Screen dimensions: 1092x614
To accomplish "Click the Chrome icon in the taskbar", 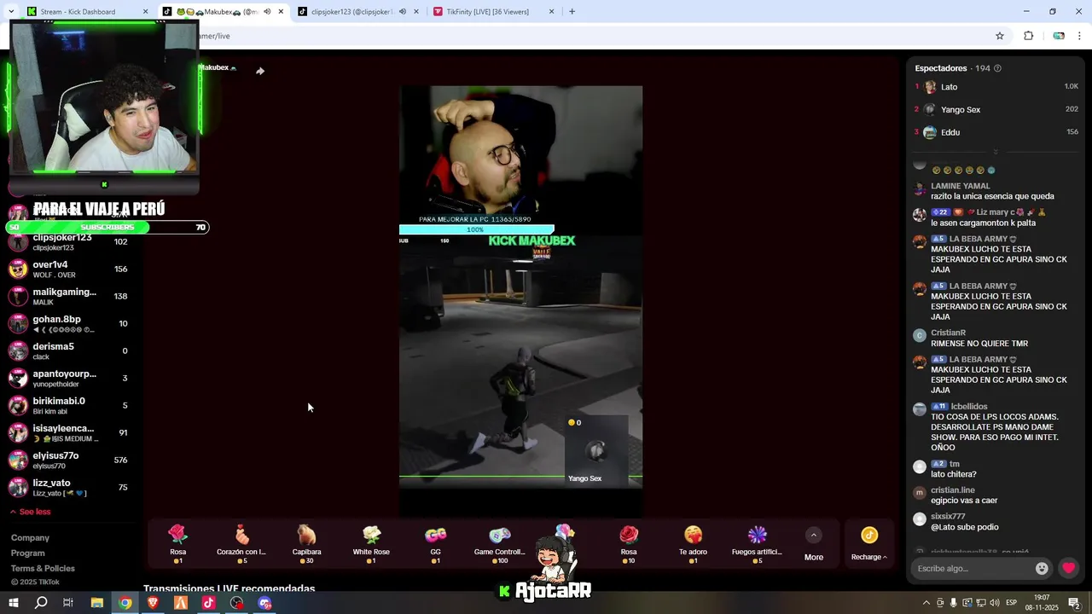I will pyautogui.click(x=125, y=603).
